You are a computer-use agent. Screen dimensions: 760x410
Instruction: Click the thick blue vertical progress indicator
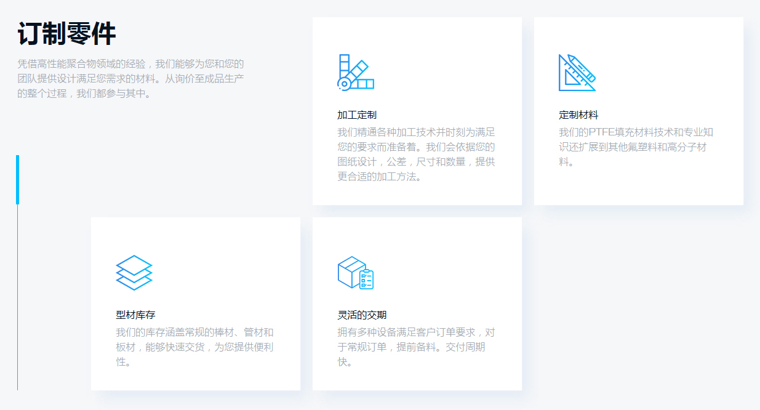(17, 179)
